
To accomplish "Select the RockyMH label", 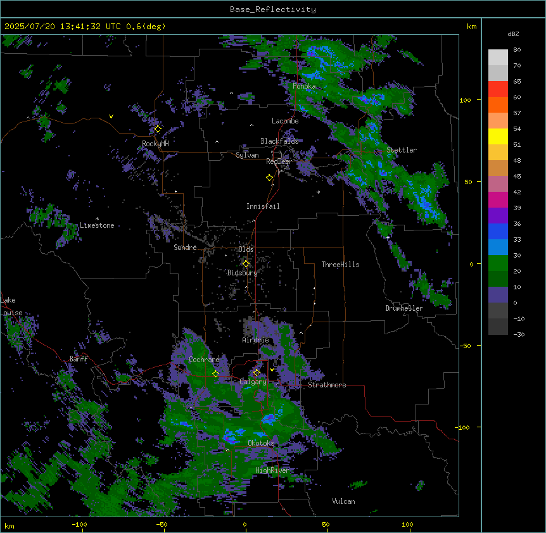I will (x=155, y=144).
